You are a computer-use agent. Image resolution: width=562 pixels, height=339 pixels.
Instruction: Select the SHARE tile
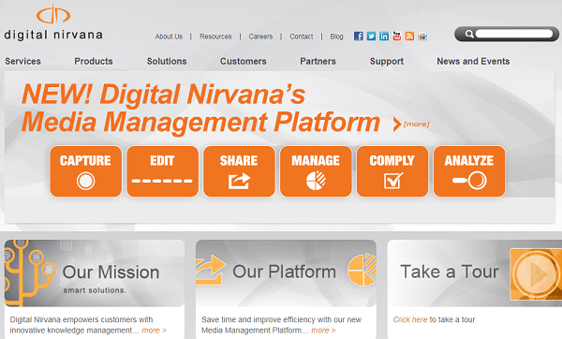(239, 171)
